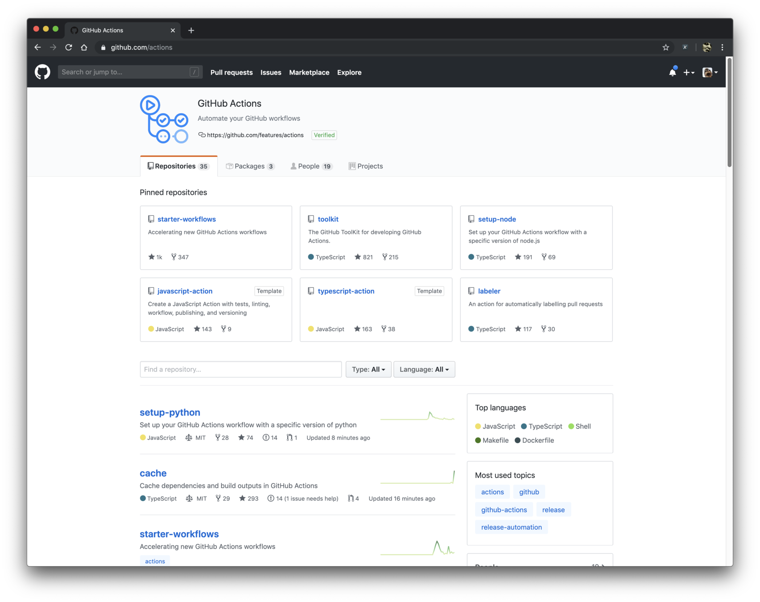Image resolution: width=760 pixels, height=602 pixels.
Task: Click the 191 stars on setup-node card
Action: point(524,257)
